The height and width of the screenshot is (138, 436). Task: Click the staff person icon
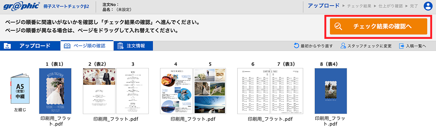tap(343, 46)
